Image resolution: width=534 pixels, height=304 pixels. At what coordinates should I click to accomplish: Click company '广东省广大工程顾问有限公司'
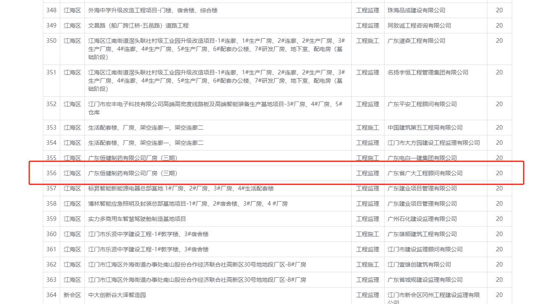tap(425, 173)
